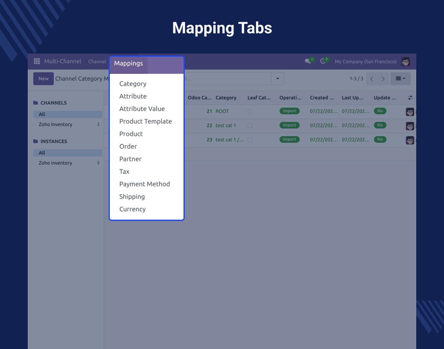Collapse the Mappings menu header

point(128,63)
